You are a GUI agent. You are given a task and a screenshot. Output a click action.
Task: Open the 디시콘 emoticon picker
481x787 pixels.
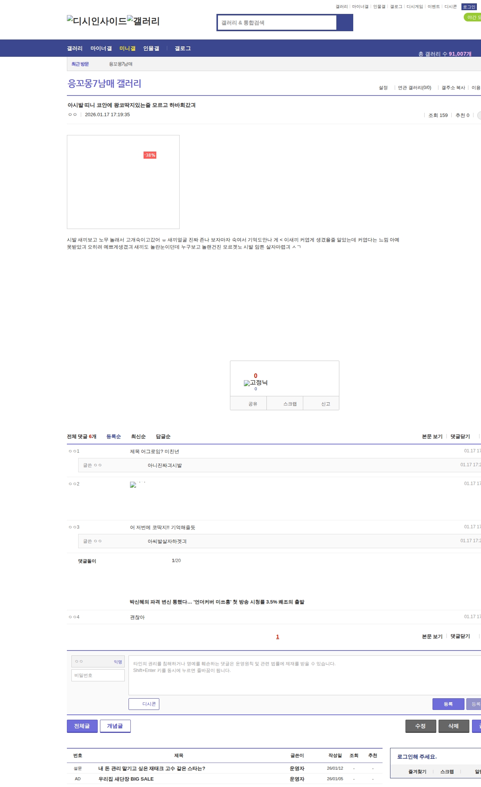pyautogui.click(x=144, y=704)
